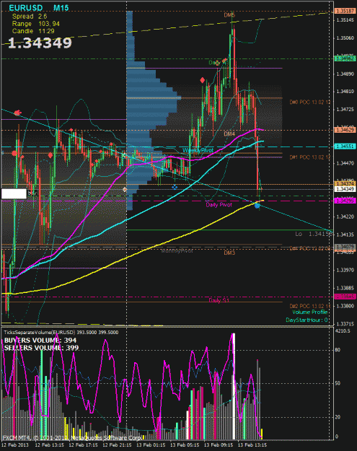Click the small diamond marker beside buy level

(x=125, y=190)
